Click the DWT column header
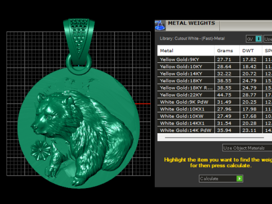The width and height of the screenshot is (272, 204). pos(251,50)
